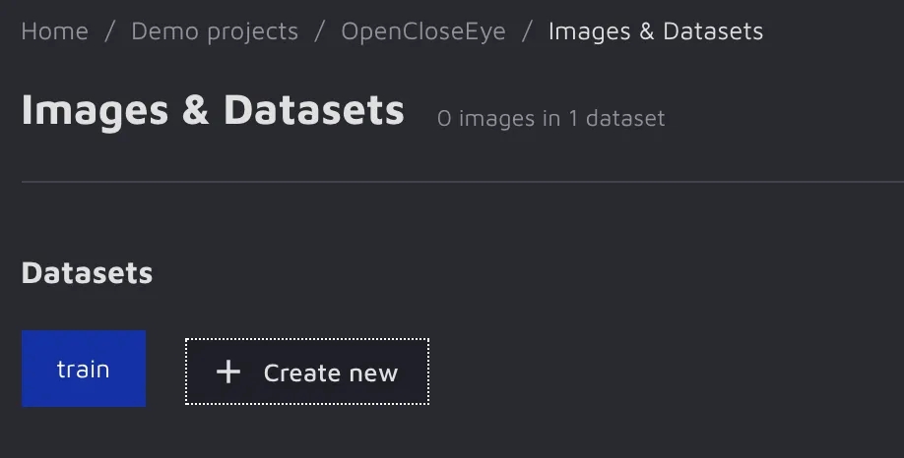Click the slash before Images & Datasets breadcrumb
This screenshot has width=904, height=458.
(x=528, y=31)
